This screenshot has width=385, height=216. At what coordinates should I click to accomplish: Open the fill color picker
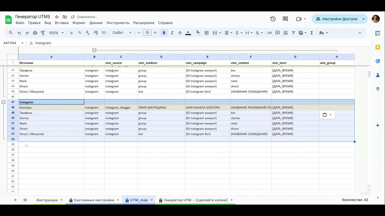(198, 33)
